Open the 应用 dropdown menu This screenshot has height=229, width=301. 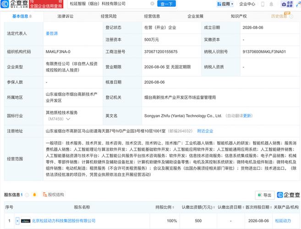click(225, 4)
